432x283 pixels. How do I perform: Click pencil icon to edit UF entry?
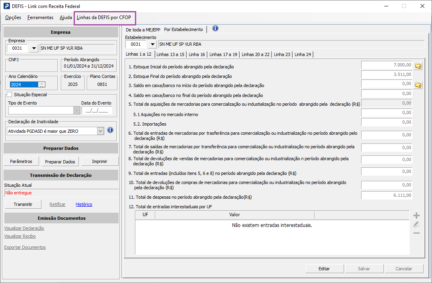coord(416,224)
